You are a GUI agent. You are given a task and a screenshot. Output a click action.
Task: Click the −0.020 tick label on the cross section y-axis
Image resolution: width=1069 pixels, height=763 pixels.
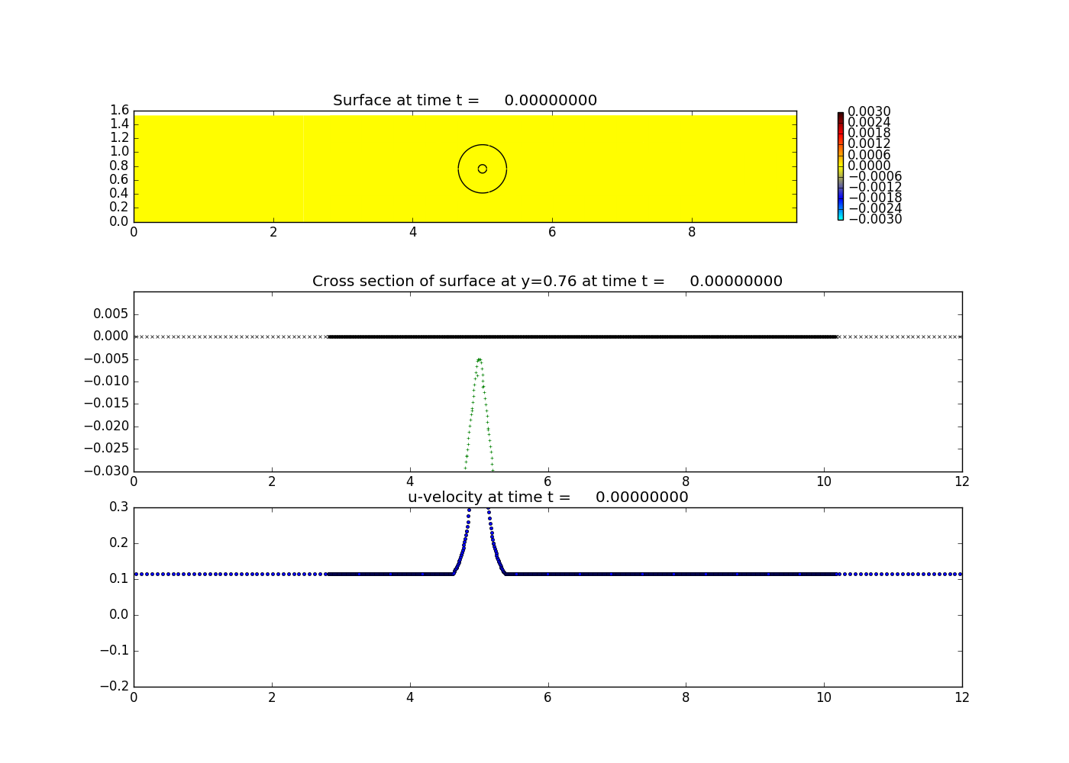click(105, 426)
